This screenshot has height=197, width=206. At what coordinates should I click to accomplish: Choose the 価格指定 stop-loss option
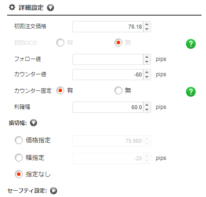(x=19, y=140)
